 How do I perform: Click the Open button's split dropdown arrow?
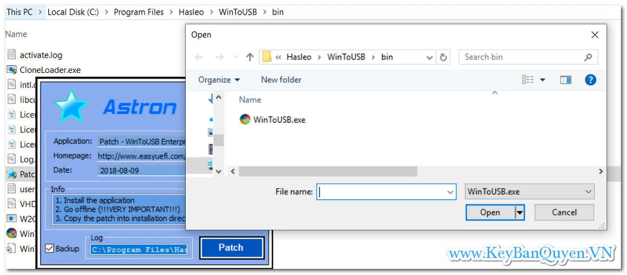pos(520,212)
